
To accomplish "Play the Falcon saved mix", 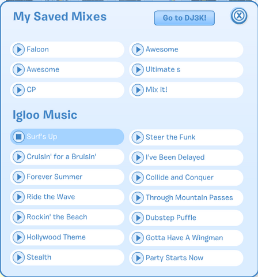I will [x=18, y=50].
